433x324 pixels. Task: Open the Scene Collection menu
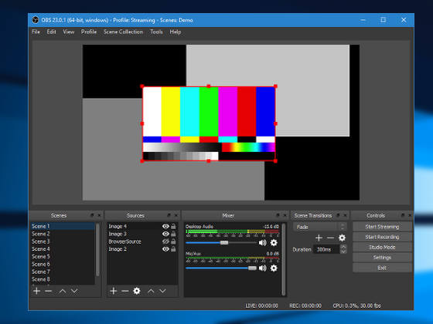click(x=124, y=32)
